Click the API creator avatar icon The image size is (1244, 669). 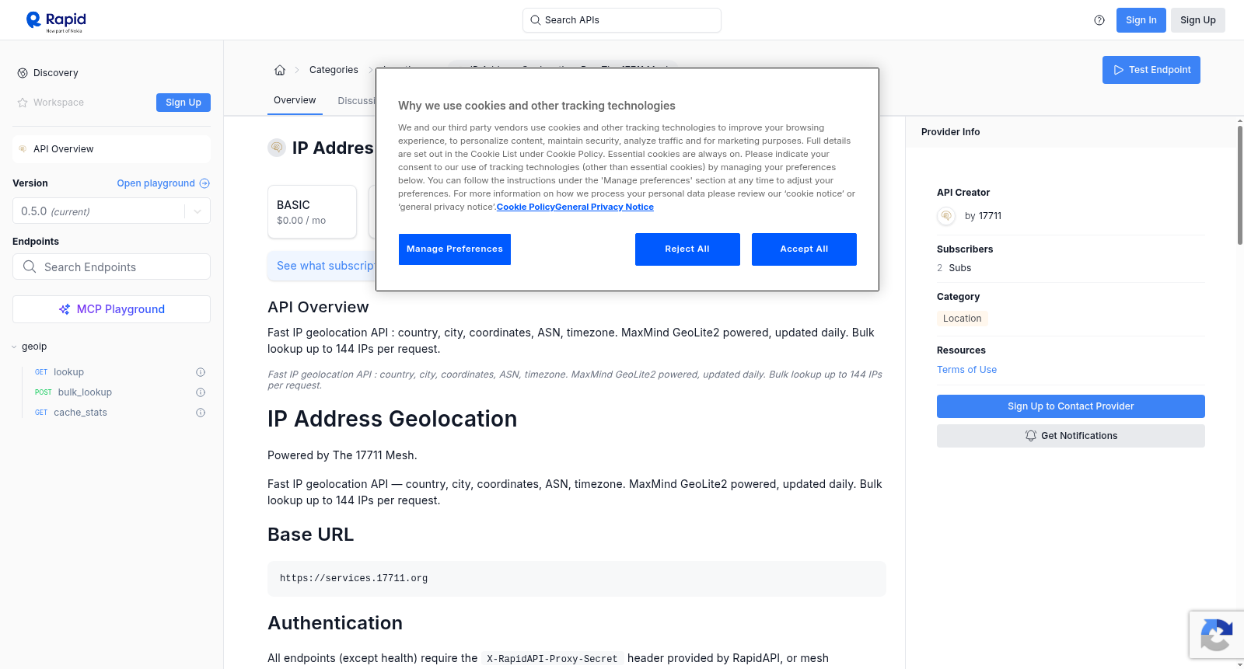click(x=946, y=216)
